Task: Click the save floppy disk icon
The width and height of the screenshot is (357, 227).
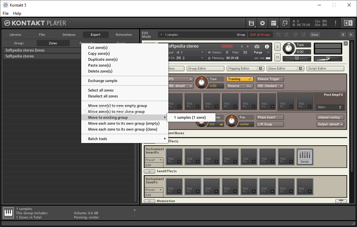Action: pos(251,23)
